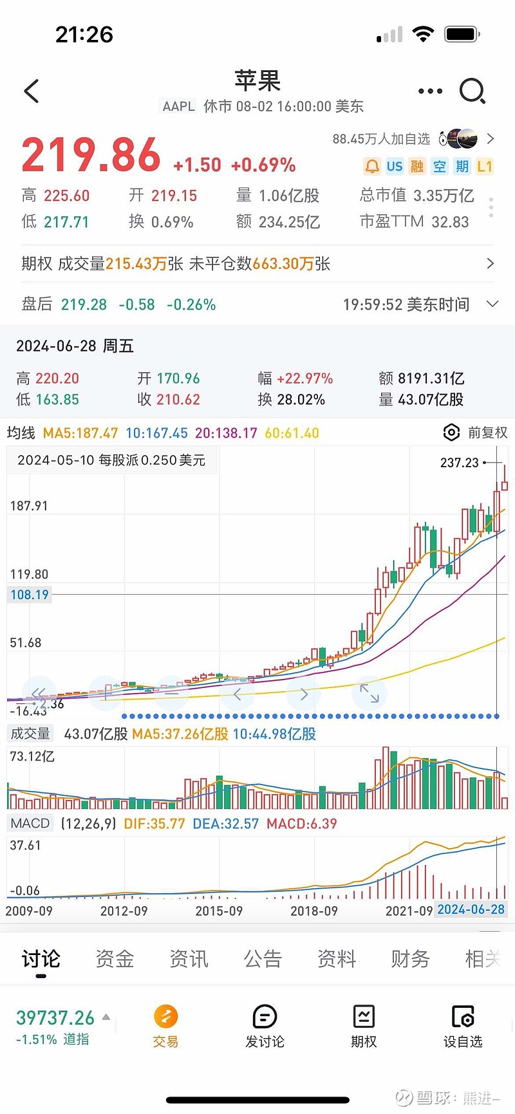Switch to the 公告 tab
Screen dimensions: 515x1114
pos(263,959)
